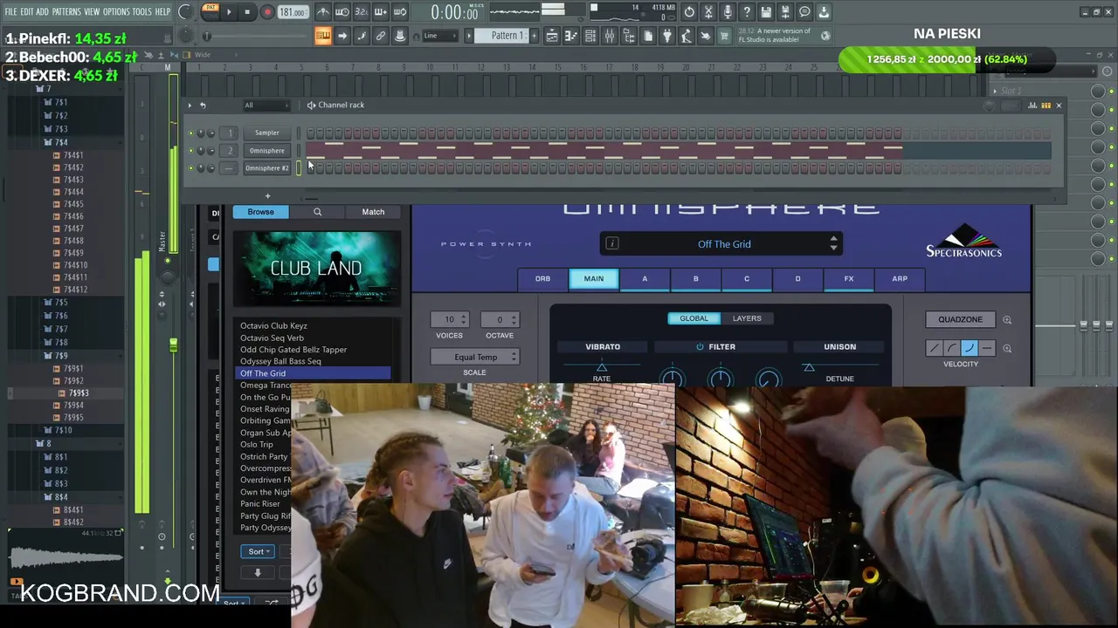Click magnifier icon beside velocity curves

click(x=1007, y=348)
